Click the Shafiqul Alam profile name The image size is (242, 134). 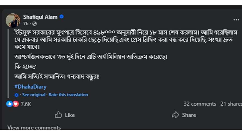[40, 17]
